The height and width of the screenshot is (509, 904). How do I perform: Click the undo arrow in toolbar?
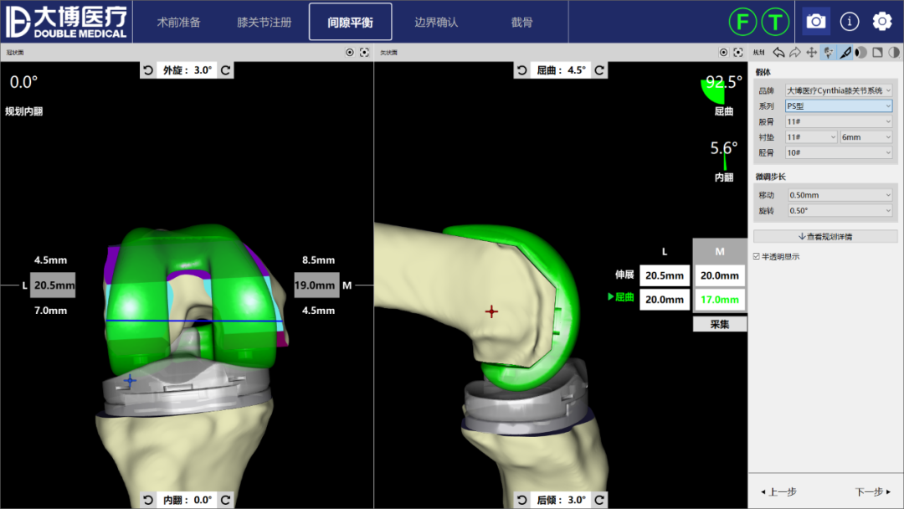778,53
